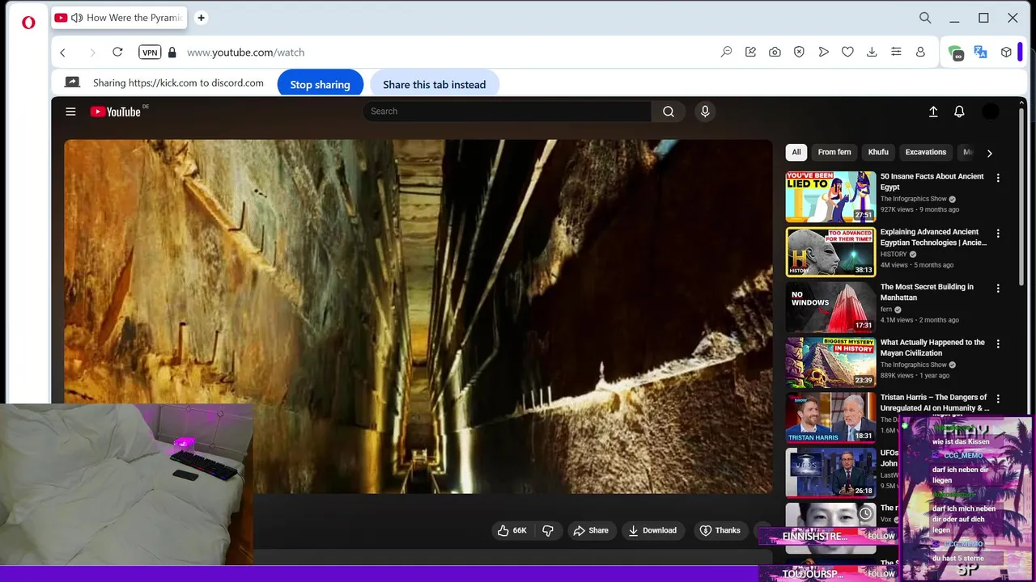The image size is (1036, 582).
Task: Open YouTube hamburger guide menu
Action: [x=70, y=112]
